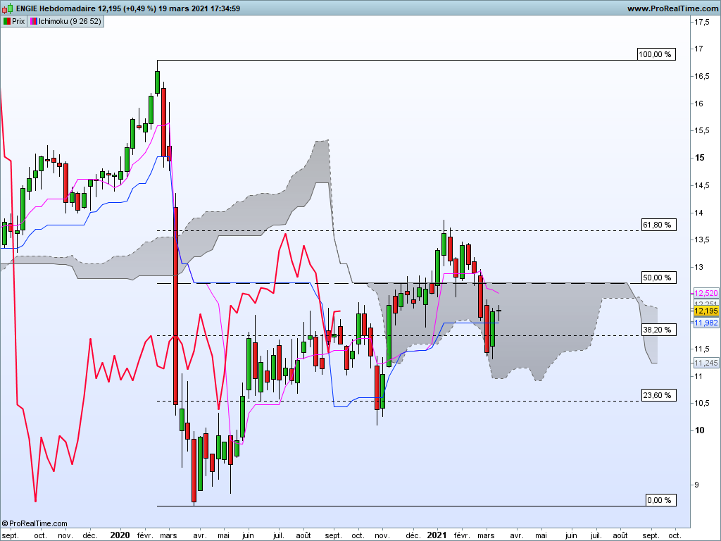Click the bold 15 value on the price axis

click(699, 158)
